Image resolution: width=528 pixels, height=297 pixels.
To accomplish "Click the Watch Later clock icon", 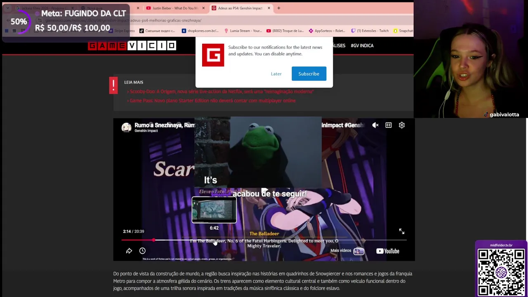I will [142, 251].
